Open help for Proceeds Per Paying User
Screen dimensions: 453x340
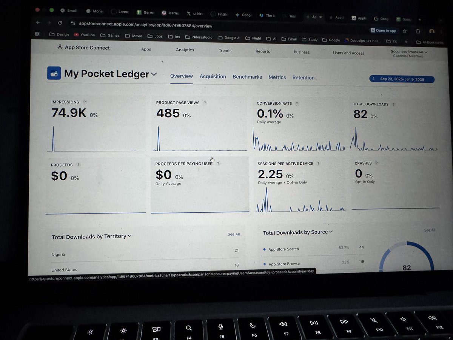tap(218, 164)
